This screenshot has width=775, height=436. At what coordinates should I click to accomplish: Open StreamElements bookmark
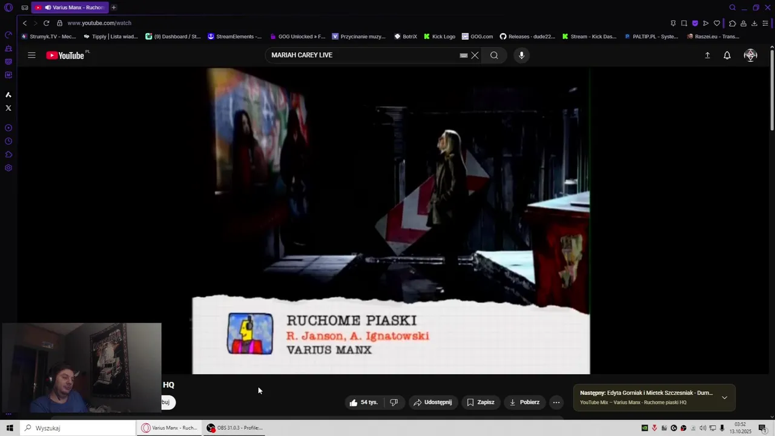coord(235,36)
